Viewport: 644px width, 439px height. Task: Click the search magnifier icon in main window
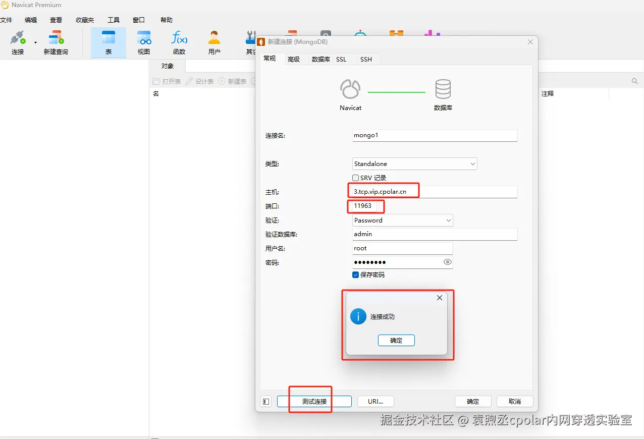point(635,81)
